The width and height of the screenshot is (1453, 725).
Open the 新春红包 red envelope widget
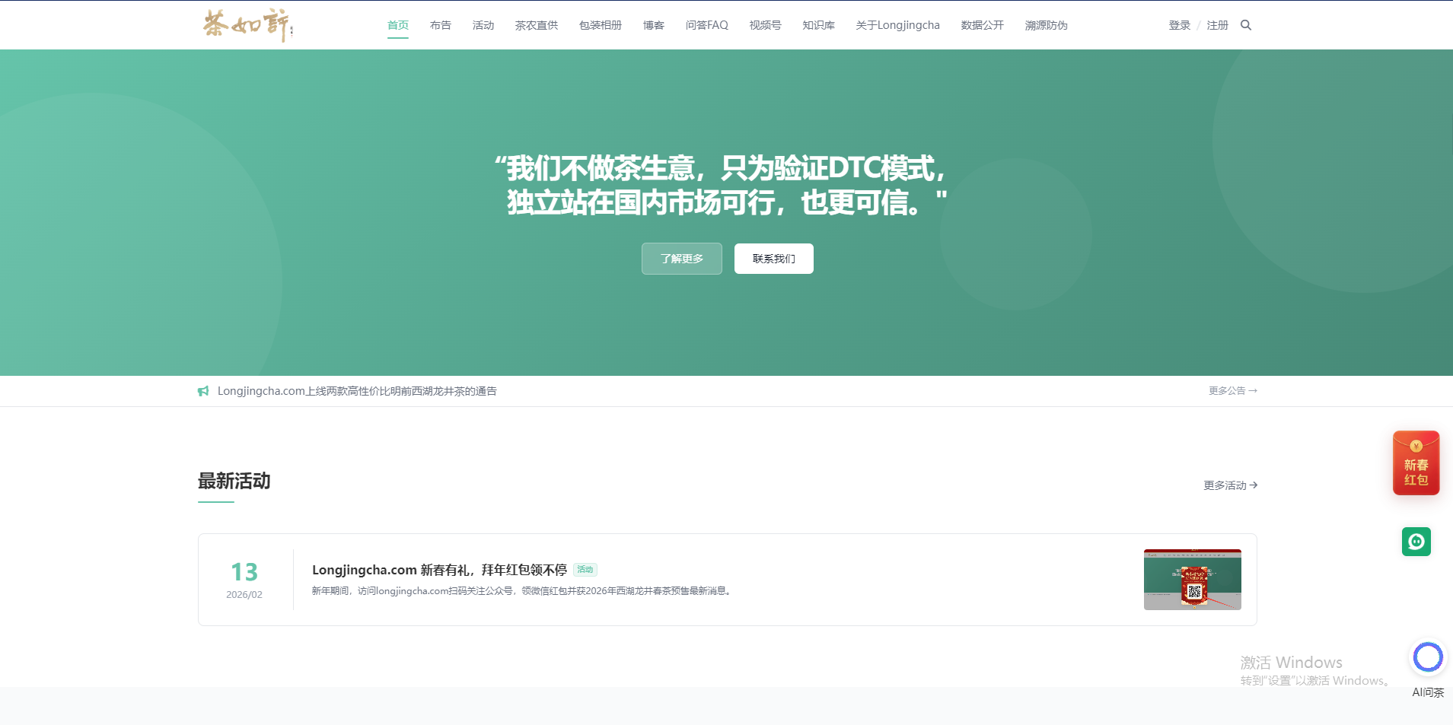coord(1416,463)
